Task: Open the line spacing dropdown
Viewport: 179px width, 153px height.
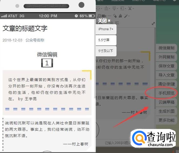Action: point(107,9)
